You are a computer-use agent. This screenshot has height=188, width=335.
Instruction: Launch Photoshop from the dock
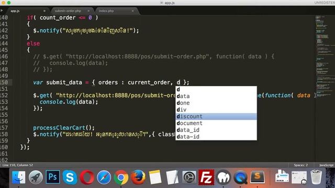click(x=53, y=177)
